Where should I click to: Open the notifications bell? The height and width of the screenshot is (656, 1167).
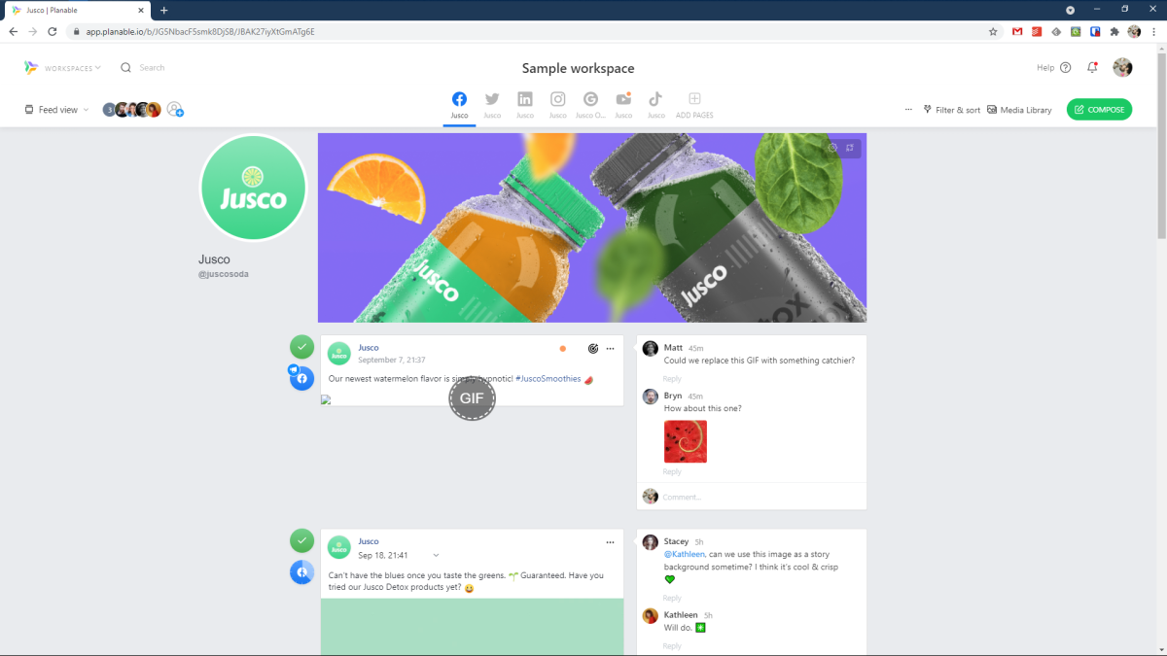click(1092, 68)
